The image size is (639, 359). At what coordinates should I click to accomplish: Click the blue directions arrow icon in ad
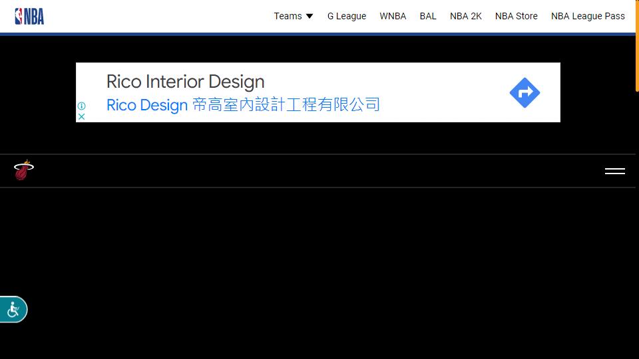(525, 92)
